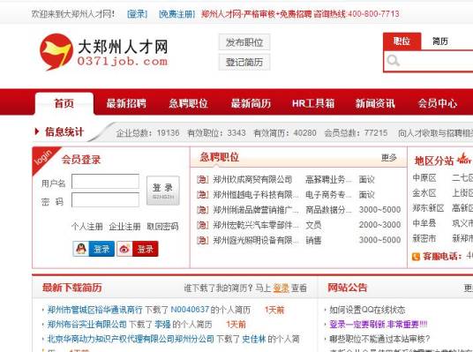This screenshot has height=352, width=473.
Task: Click the 会员总数:77215 statistic
Action: 356,132
